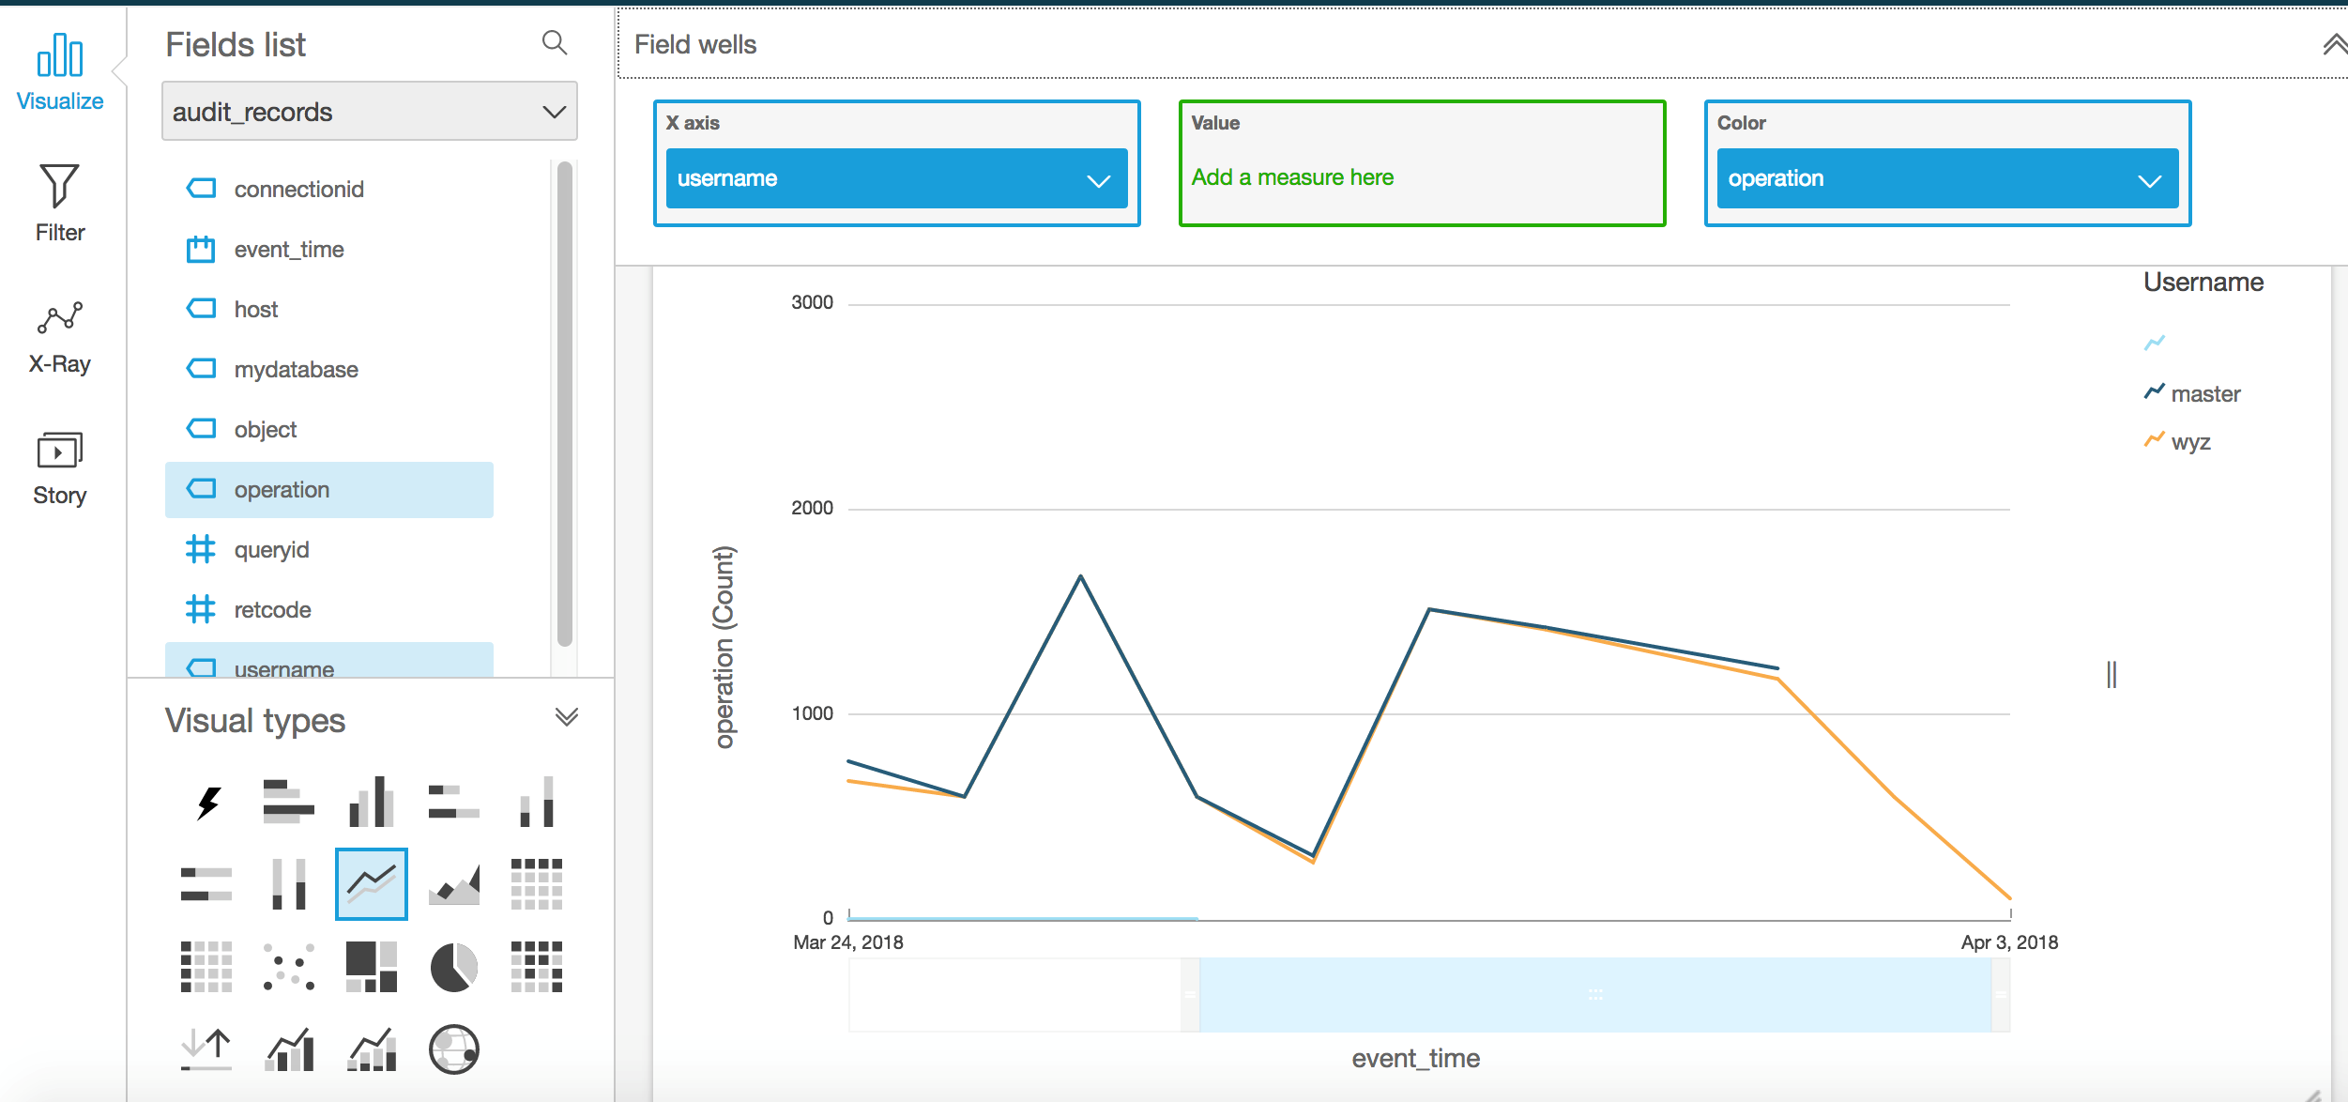Select the geospatial map visual type

coord(454,1049)
